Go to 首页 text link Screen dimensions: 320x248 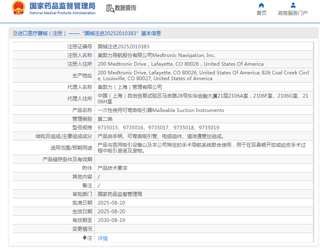tap(261, 13)
